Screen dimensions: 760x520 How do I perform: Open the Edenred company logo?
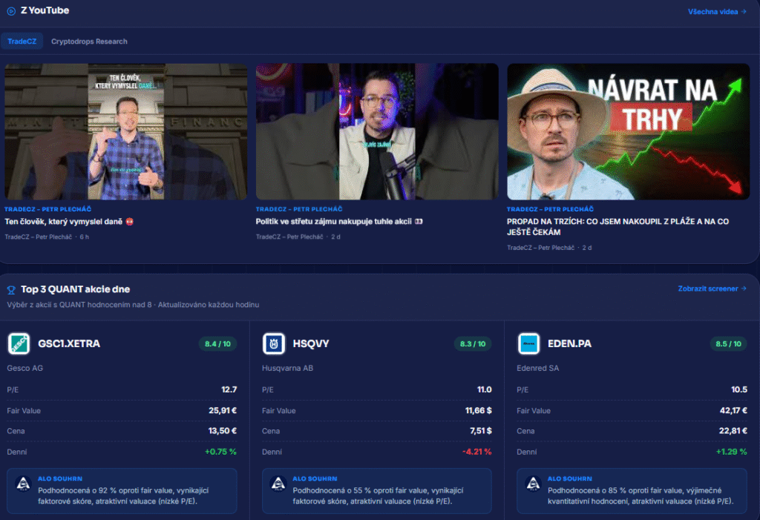[x=528, y=343]
